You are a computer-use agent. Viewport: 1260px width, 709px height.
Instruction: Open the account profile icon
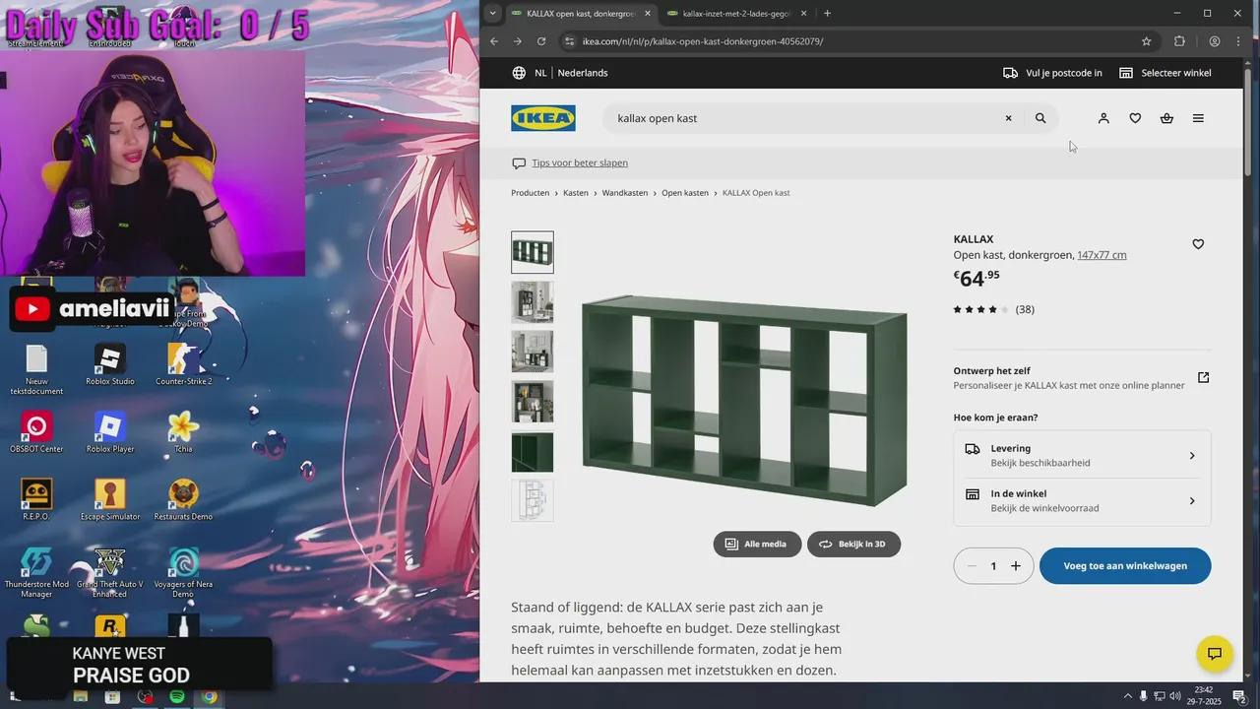tap(1103, 118)
